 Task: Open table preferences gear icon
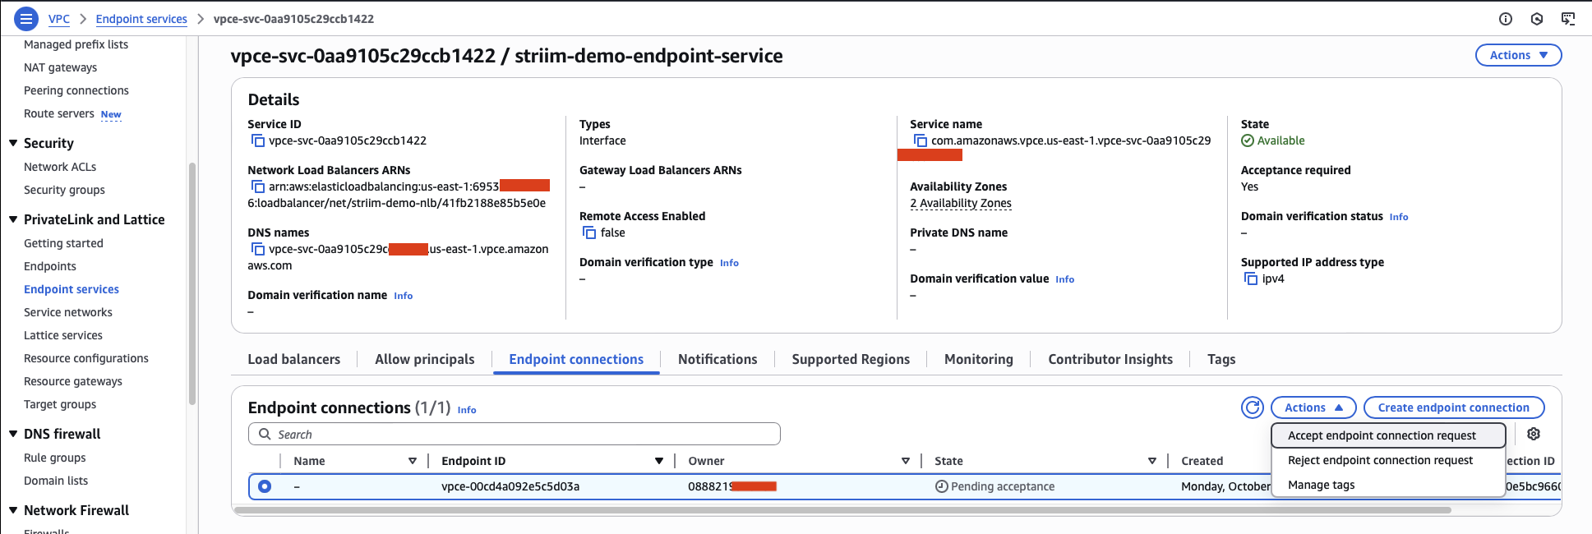tap(1533, 434)
